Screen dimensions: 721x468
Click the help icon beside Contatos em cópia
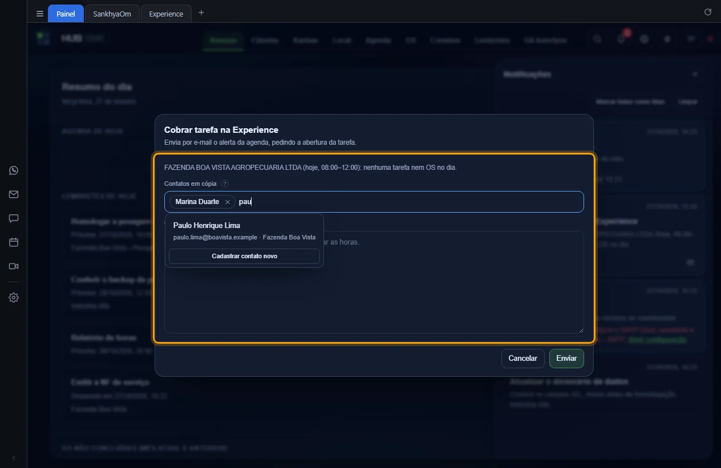pos(225,184)
